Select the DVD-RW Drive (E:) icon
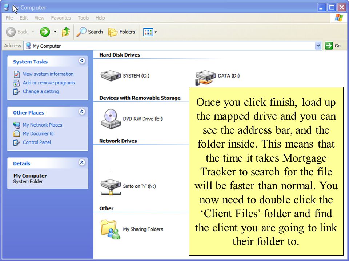Viewport: 349px width, 261px height. (111, 119)
